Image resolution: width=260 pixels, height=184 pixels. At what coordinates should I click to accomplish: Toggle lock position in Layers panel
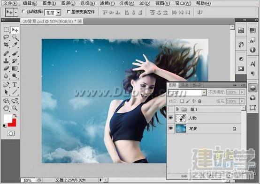[194, 101]
